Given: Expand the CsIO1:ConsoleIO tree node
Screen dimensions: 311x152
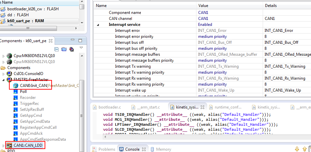Looking at the screenshot, I should point(4,74).
